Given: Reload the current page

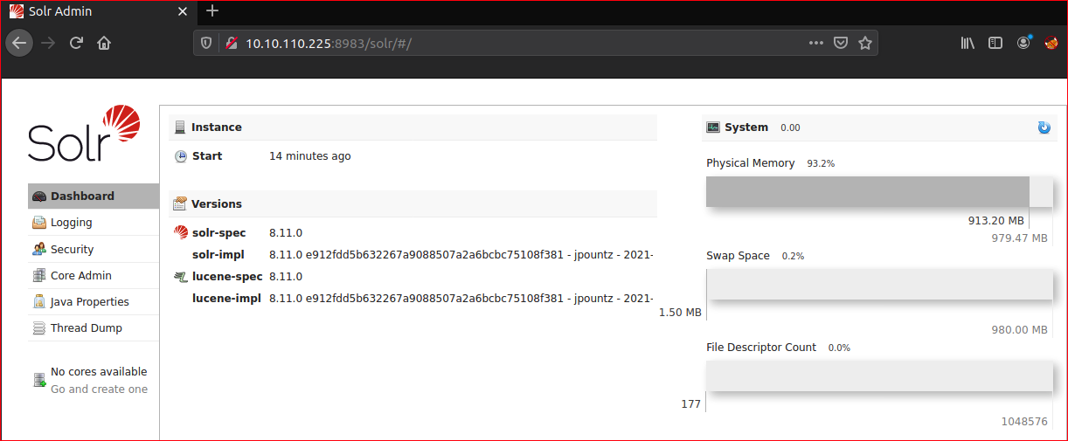Looking at the screenshot, I should (76, 43).
